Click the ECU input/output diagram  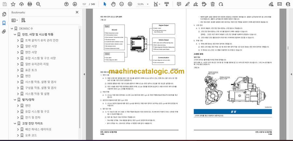click(x=140, y=44)
